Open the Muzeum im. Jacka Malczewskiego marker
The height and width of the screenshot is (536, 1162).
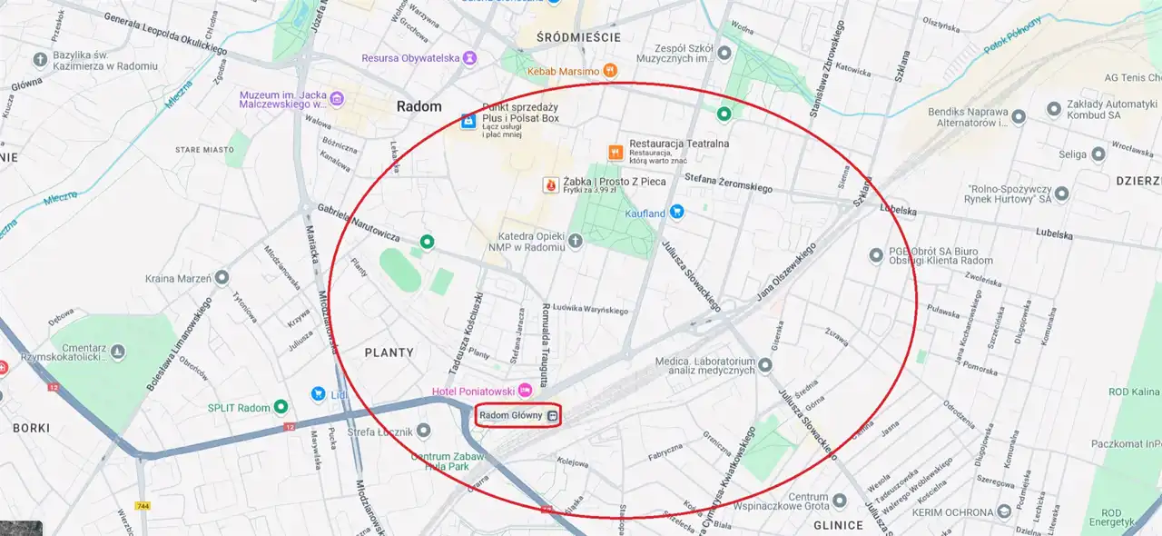[337, 98]
